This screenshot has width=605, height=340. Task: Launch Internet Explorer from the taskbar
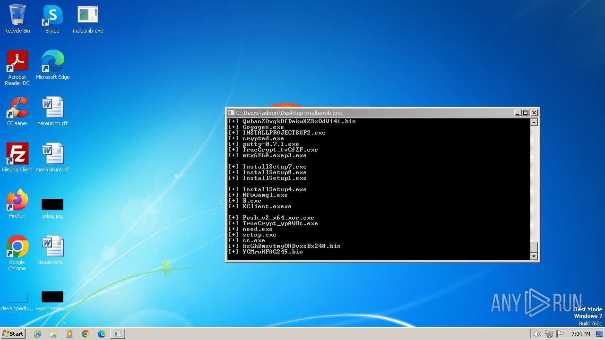pyautogui.click(x=37, y=334)
